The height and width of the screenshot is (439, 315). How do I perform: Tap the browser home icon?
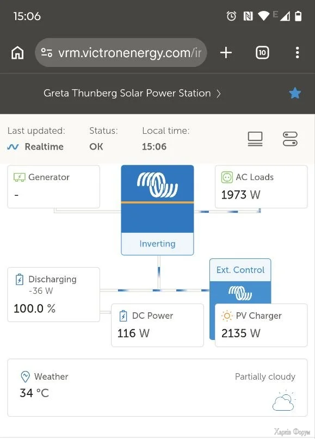point(17,53)
